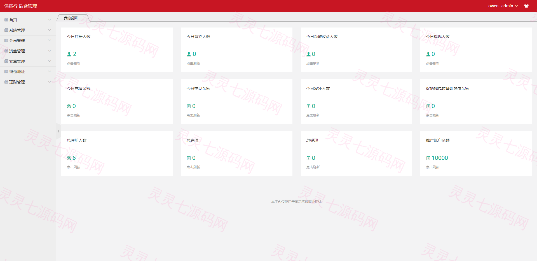Viewport: 537px width, 261px height.
Task: Click the yen icon in 总提现 card
Action: pyautogui.click(x=309, y=158)
